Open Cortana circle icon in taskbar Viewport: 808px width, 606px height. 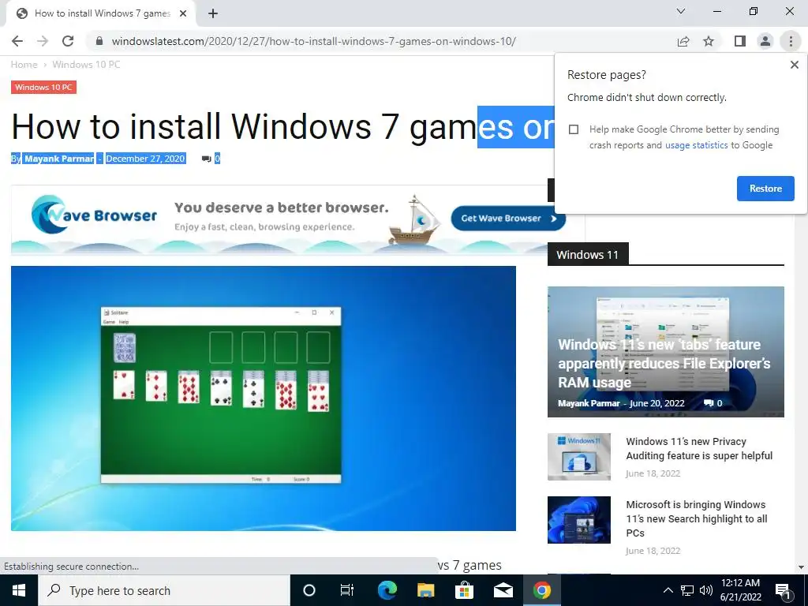coord(309,590)
